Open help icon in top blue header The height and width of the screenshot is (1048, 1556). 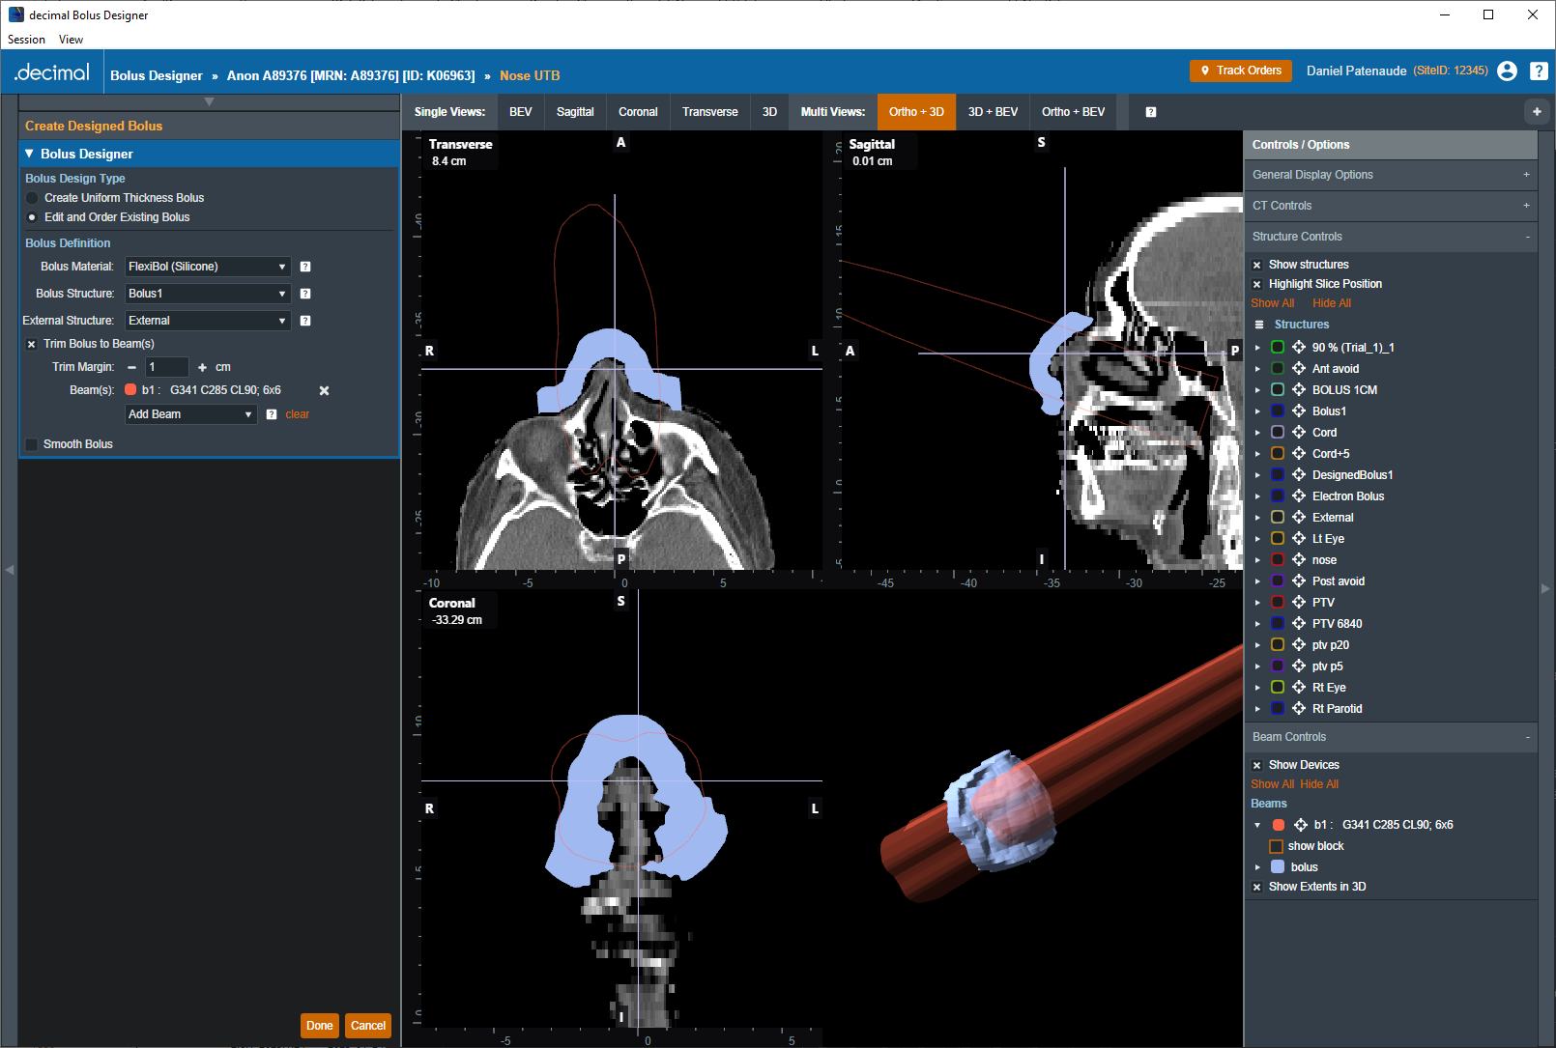(x=1539, y=71)
